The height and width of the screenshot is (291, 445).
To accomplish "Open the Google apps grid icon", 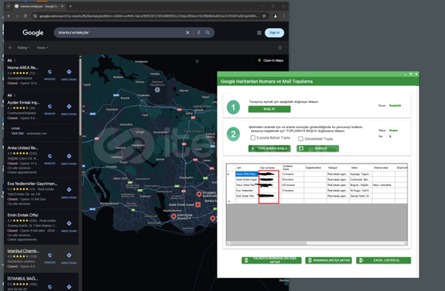I will click(259, 33).
